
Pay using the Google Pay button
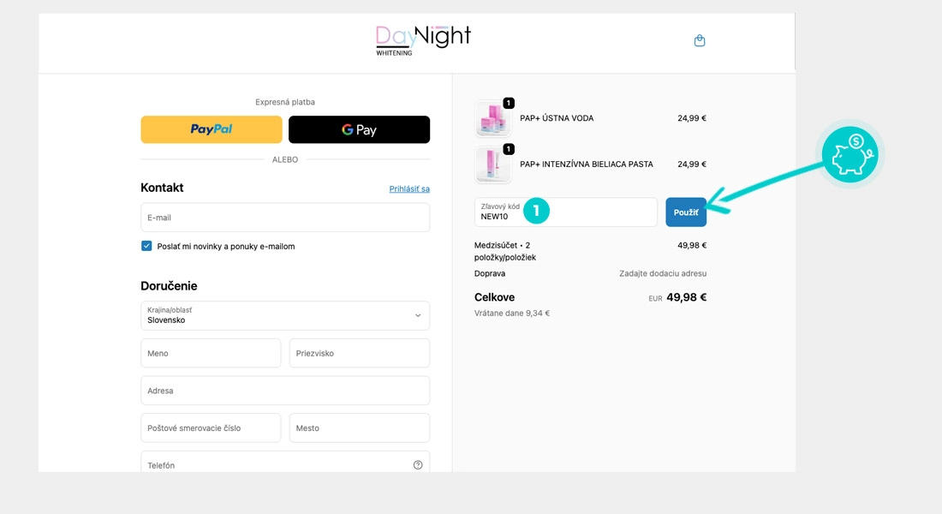click(x=359, y=129)
